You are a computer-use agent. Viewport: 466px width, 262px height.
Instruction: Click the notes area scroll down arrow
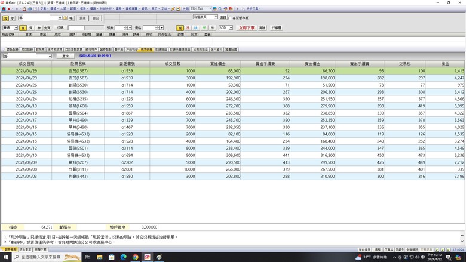coord(462,242)
